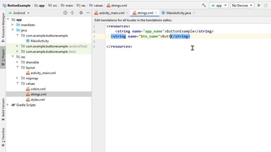
Task: Open the Android project view dropdown
Action: [x=19, y=13]
